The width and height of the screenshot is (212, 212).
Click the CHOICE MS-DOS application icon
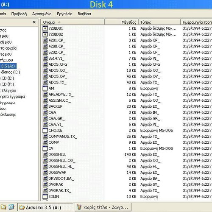click(45, 130)
